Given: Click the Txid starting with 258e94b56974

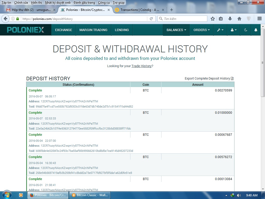Looking at the screenshot, I should click(84, 173).
